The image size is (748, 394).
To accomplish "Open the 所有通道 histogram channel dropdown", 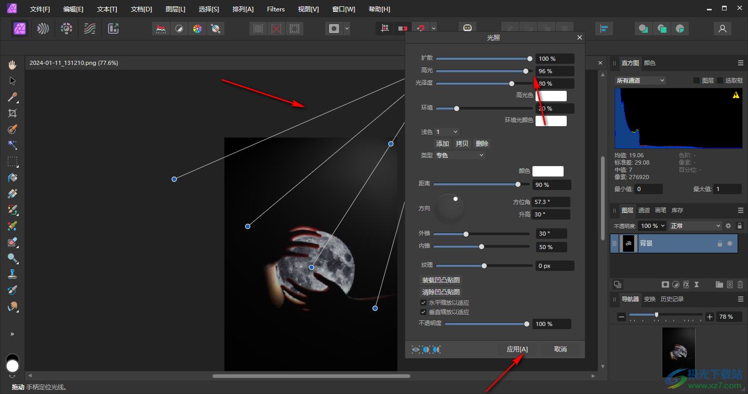I will tap(640, 80).
